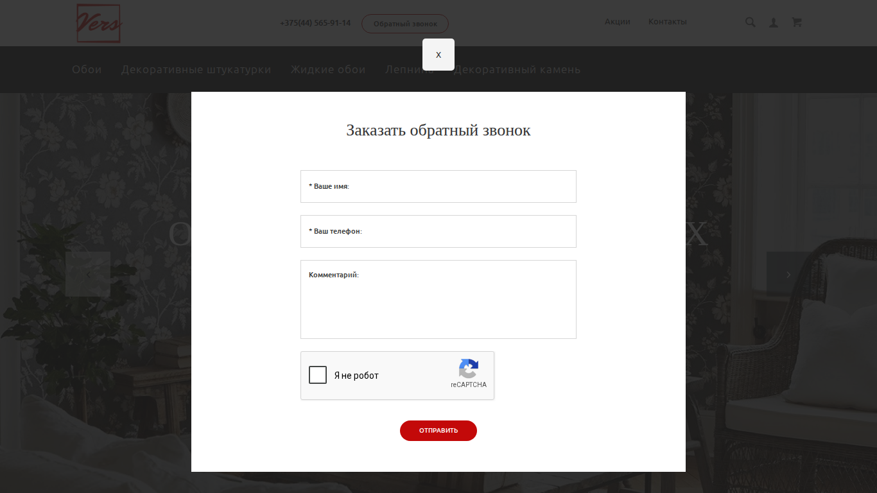Open the 'Акции' link
Image resolution: width=877 pixels, height=493 pixels.
[618, 22]
